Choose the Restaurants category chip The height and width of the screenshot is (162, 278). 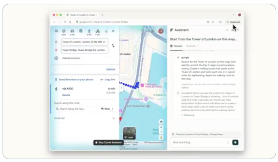pos(106,109)
